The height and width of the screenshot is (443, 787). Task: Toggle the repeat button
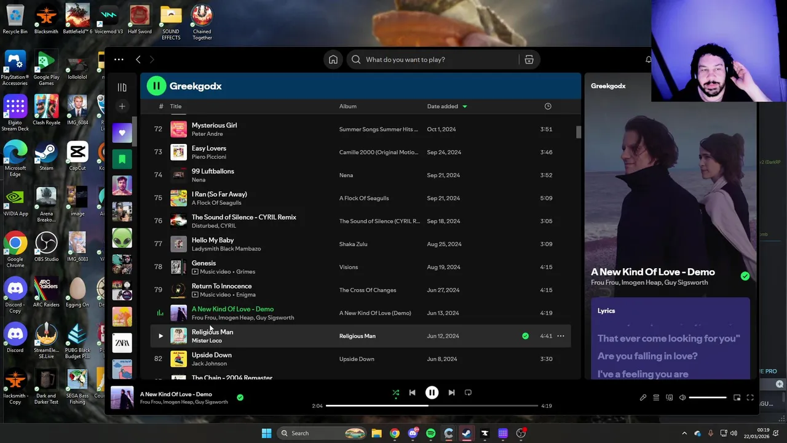[x=468, y=393]
